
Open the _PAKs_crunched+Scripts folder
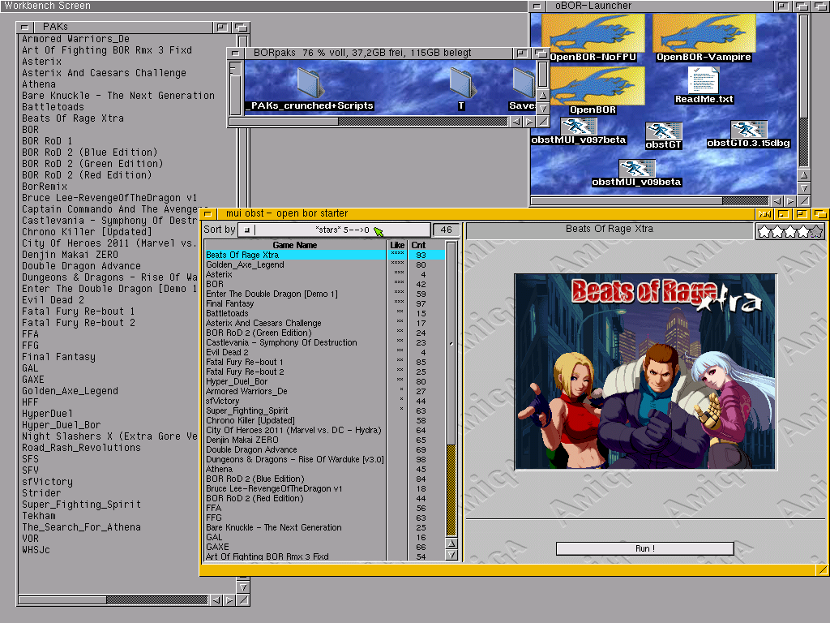pyautogui.click(x=310, y=83)
